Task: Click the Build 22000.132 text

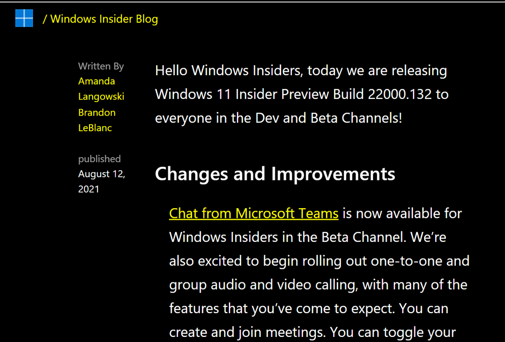Action: [x=382, y=94]
